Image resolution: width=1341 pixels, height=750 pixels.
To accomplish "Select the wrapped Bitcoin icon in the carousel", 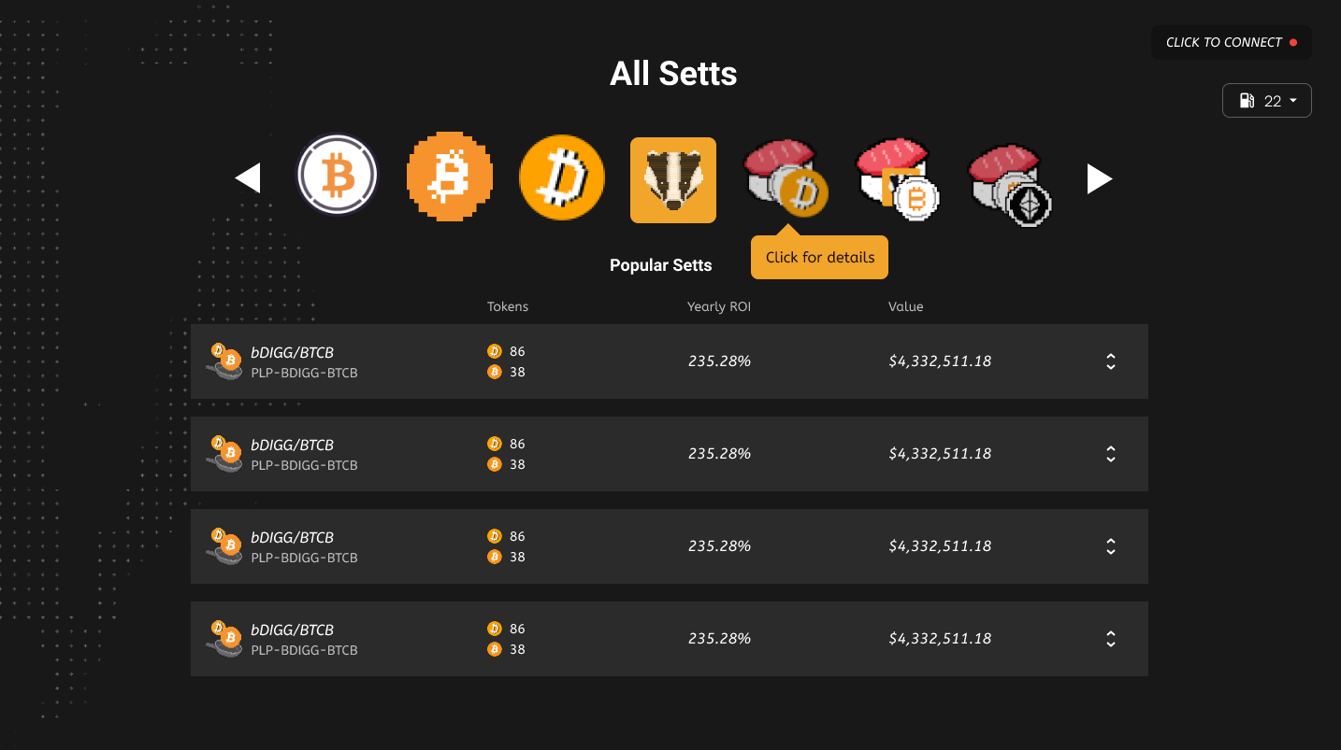I will (x=337, y=174).
